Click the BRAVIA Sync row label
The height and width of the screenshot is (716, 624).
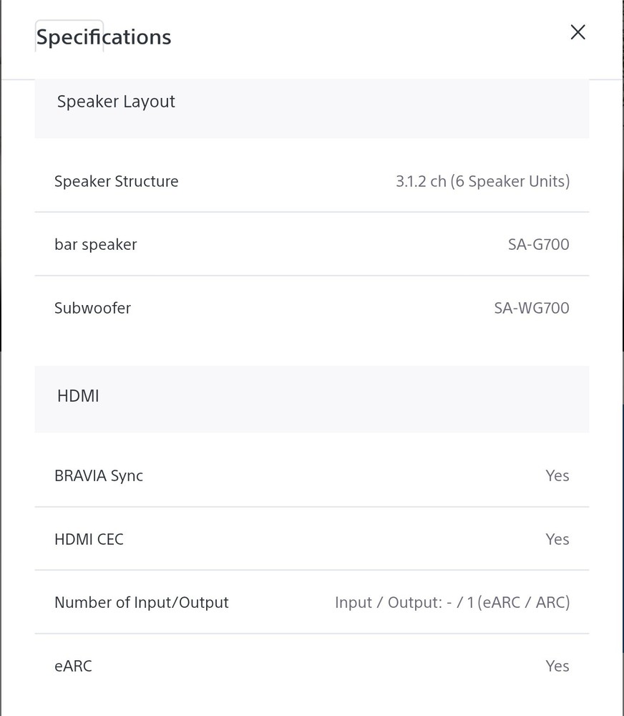pos(99,476)
